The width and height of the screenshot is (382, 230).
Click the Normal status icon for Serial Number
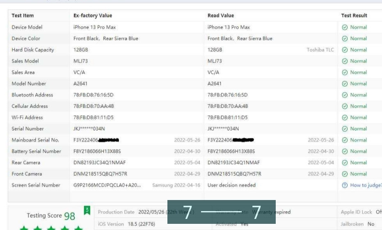(x=345, y=129)
